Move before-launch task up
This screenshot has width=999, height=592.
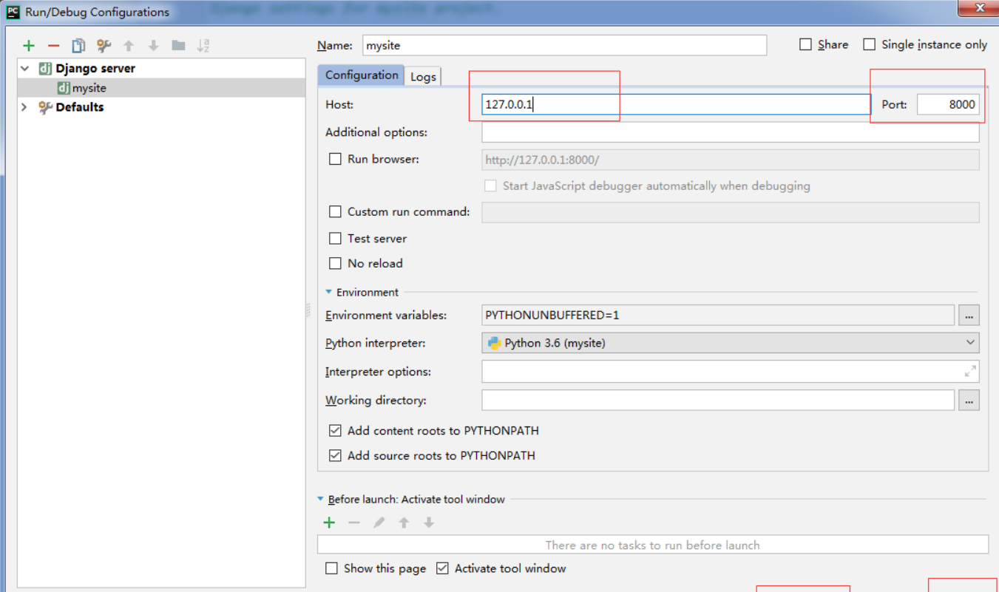[404, 523]
